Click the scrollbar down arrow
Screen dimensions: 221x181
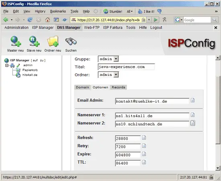tap(218, 168)
